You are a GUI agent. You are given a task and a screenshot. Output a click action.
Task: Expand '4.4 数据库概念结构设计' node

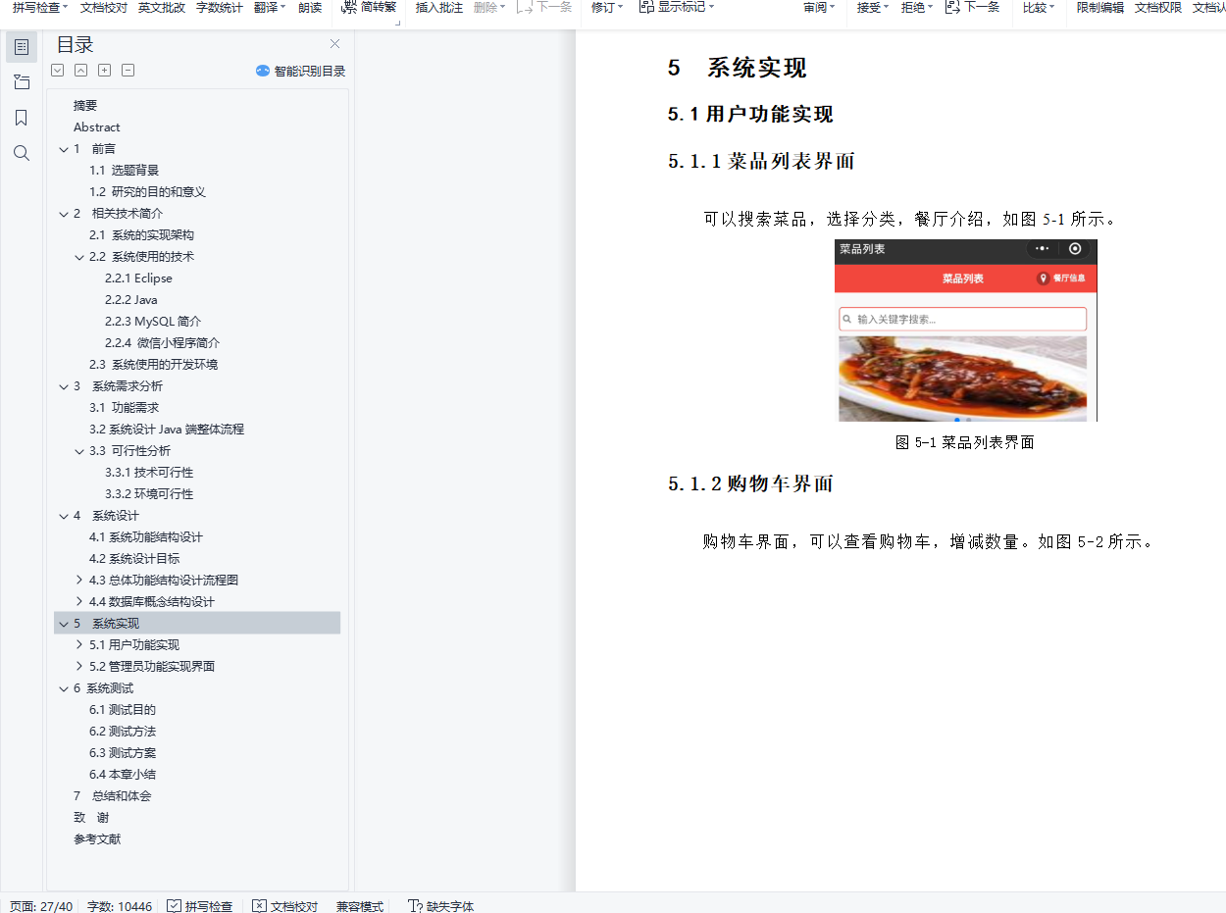(79, 602)
